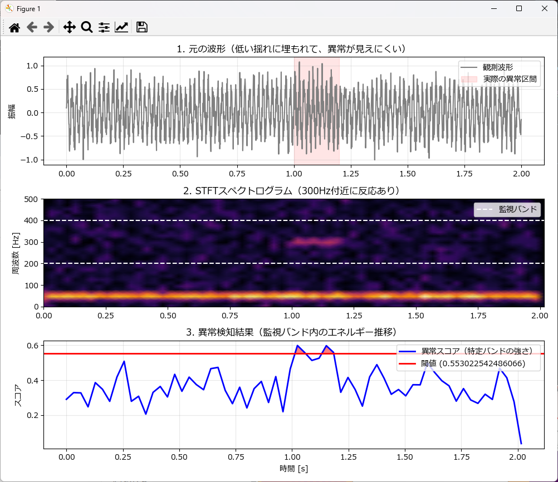Go forward to the next view

tap(49, 27)
